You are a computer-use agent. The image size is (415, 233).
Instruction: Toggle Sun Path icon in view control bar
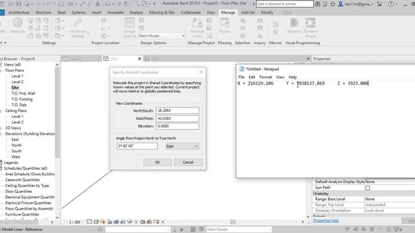click(x=102, y=222)
